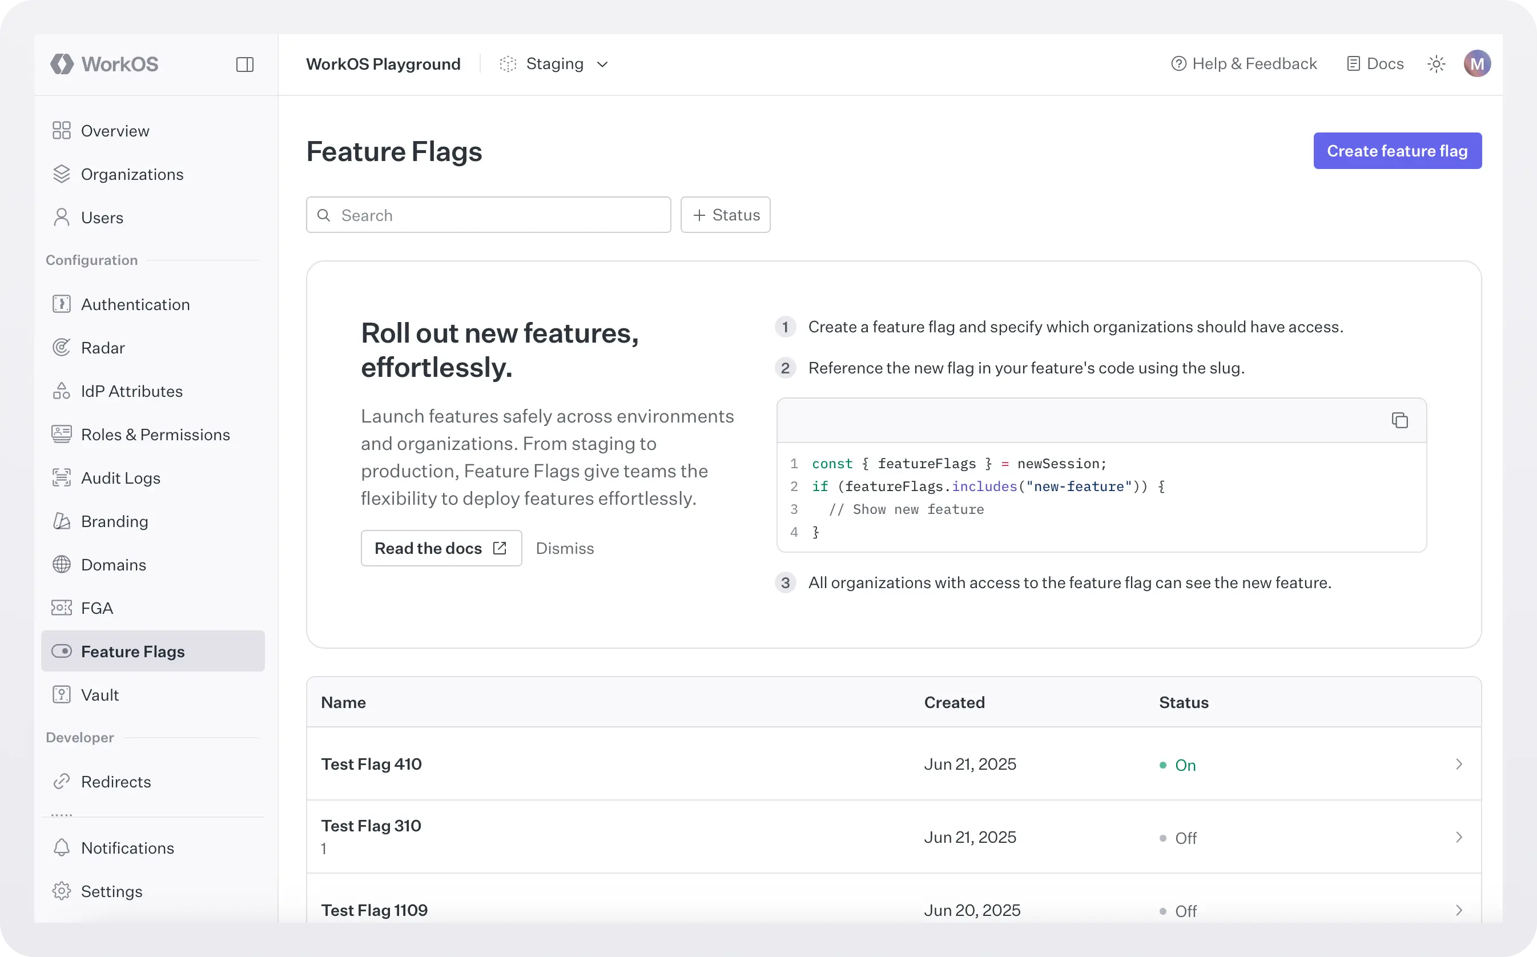
Task: Open Authentication configuration
Action: coord(152,304)
